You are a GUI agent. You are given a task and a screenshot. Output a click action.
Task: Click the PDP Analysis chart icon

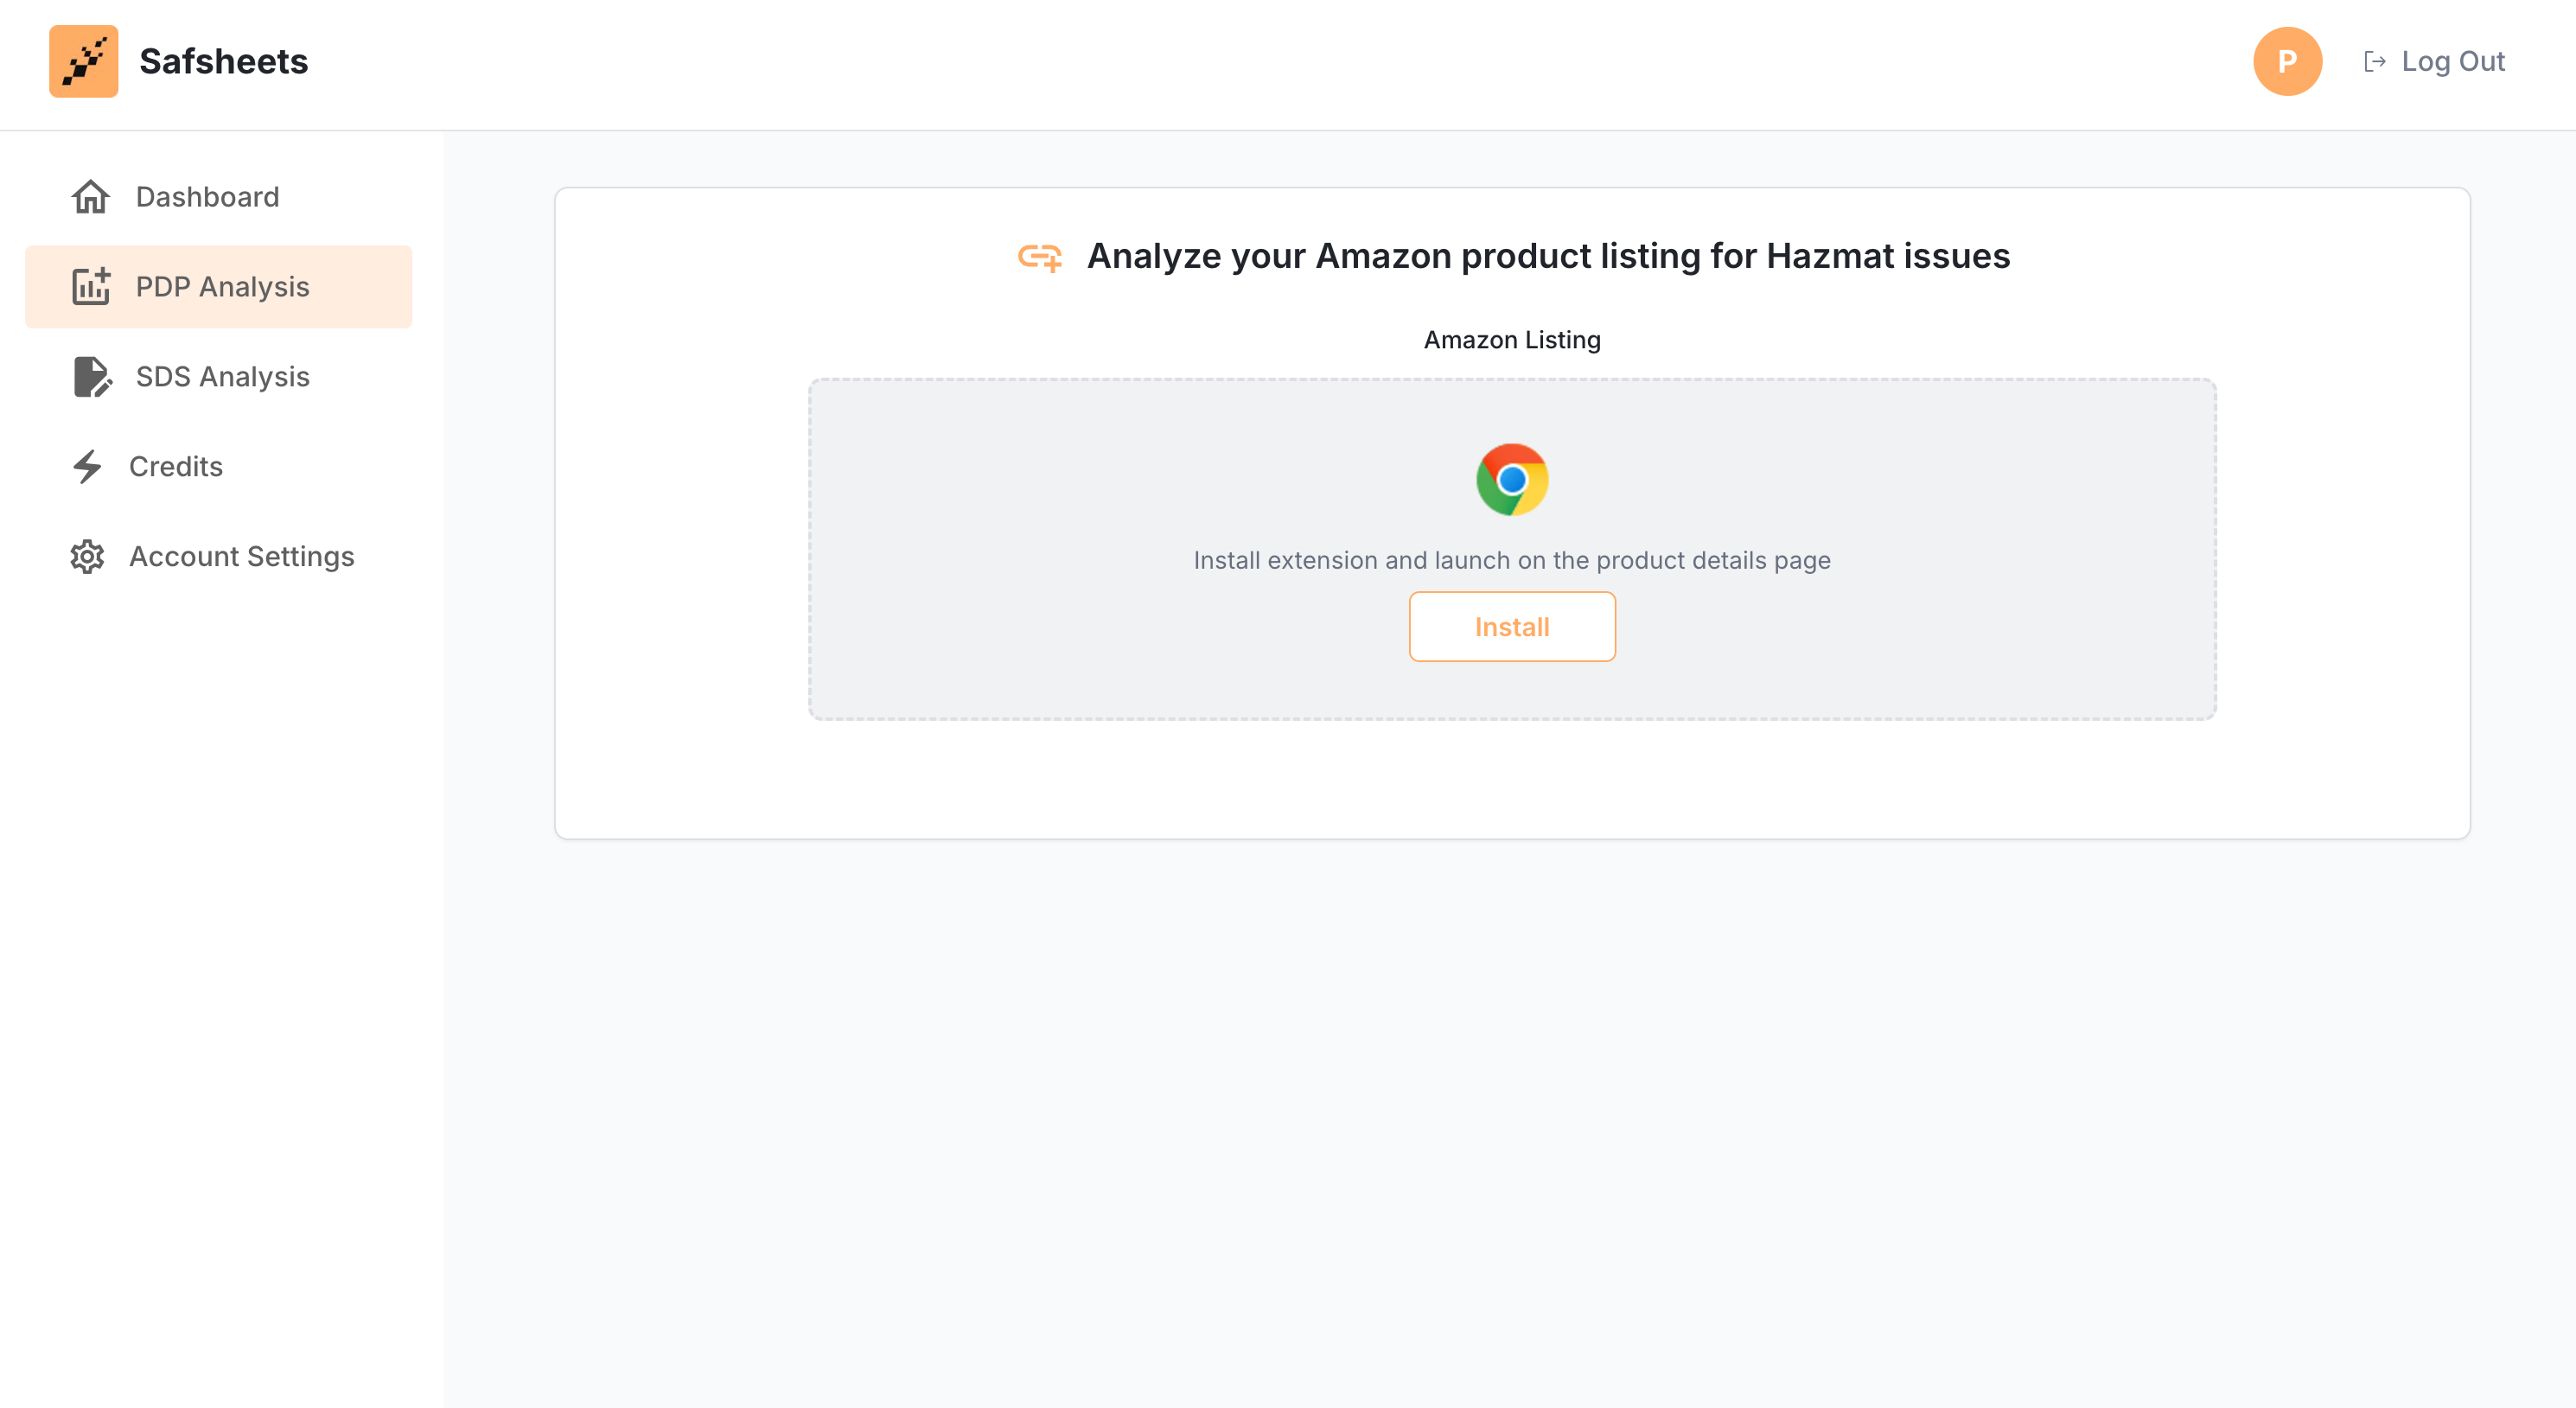click(90, 287)
